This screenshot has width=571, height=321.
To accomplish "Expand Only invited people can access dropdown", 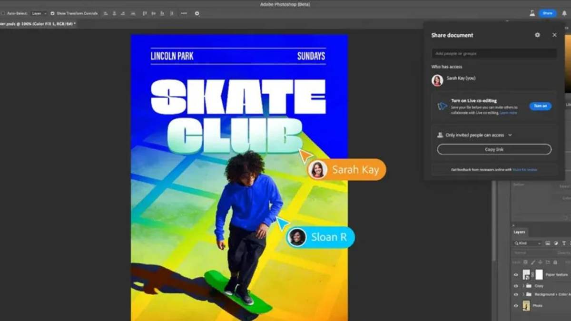I will point(510,135).
